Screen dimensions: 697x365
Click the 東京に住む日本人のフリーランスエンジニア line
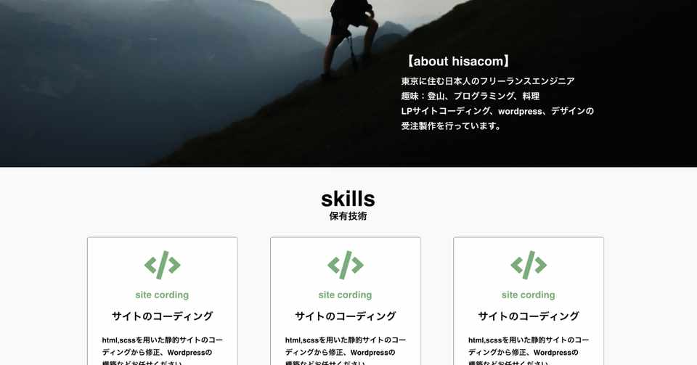click(488, 81)
